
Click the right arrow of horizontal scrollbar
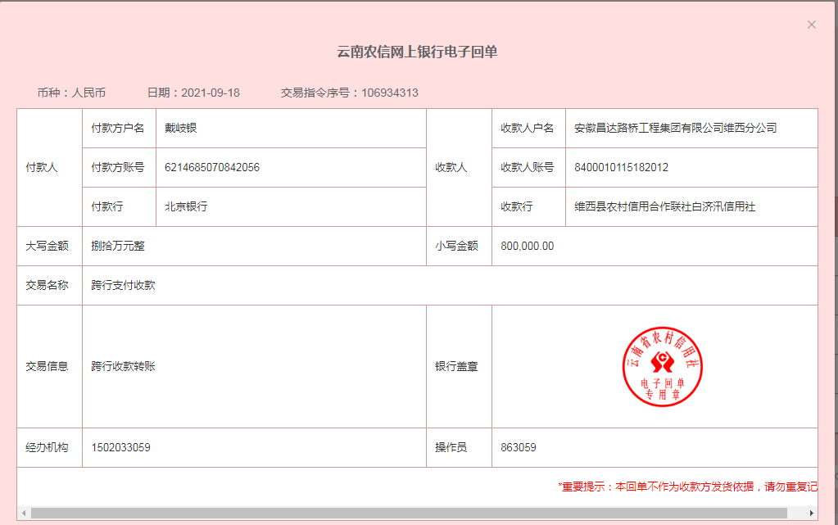[812, 513]
